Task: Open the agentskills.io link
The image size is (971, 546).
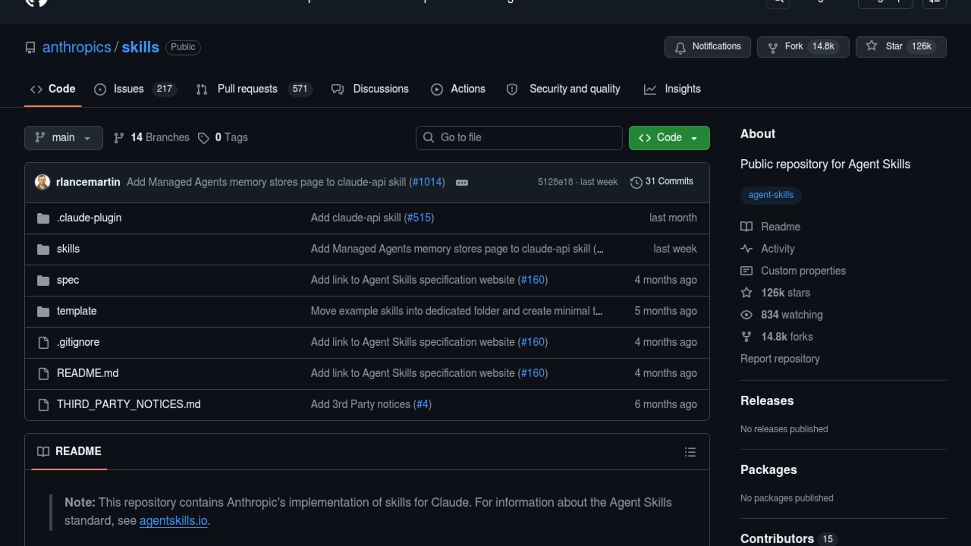Action: point(173,521)
